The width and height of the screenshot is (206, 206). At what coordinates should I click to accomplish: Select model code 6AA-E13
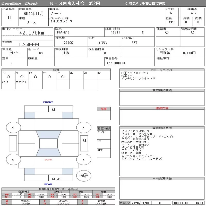63,32
